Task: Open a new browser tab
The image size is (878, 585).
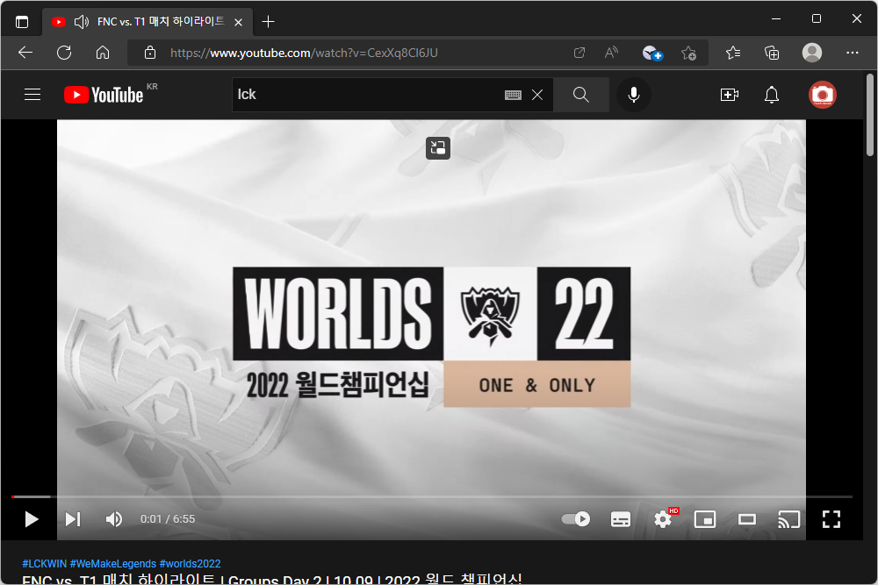Action: pos(268,22)
